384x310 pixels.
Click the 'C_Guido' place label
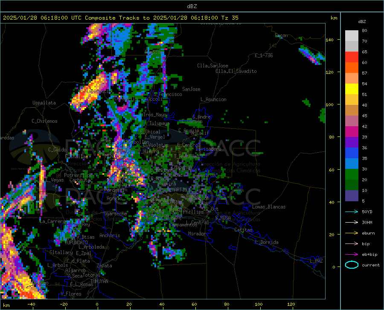pos(57,150)
